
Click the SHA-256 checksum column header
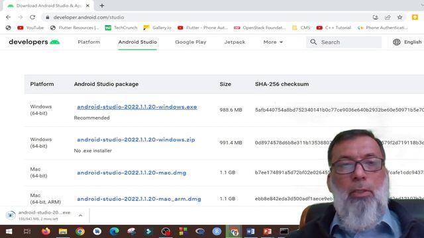(282, 84)
